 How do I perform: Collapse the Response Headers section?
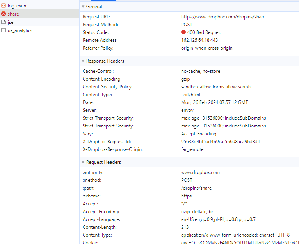pyautogui.click(x=83, y=61)
